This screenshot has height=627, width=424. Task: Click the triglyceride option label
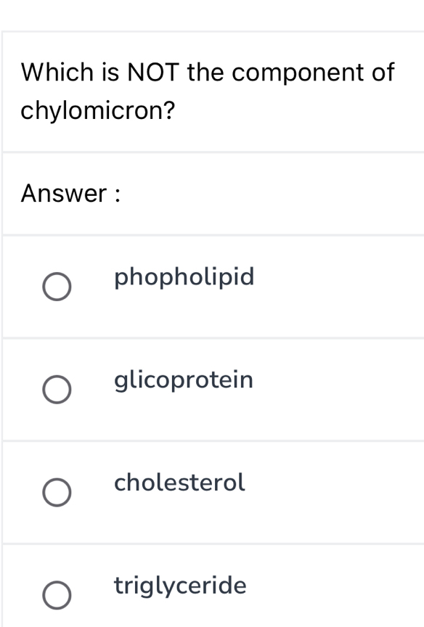(x=179, y=586)
